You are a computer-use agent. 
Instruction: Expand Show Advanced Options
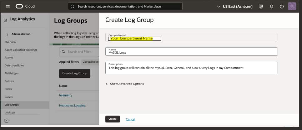[125, 84]
